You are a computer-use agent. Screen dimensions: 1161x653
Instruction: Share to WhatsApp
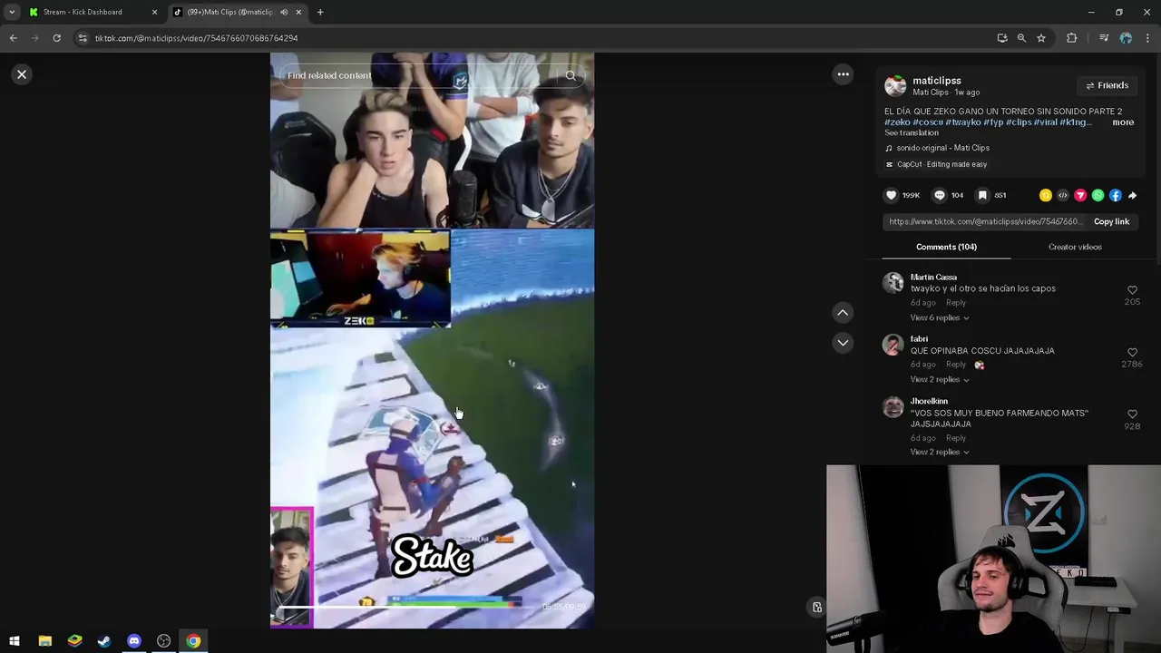1098,195
